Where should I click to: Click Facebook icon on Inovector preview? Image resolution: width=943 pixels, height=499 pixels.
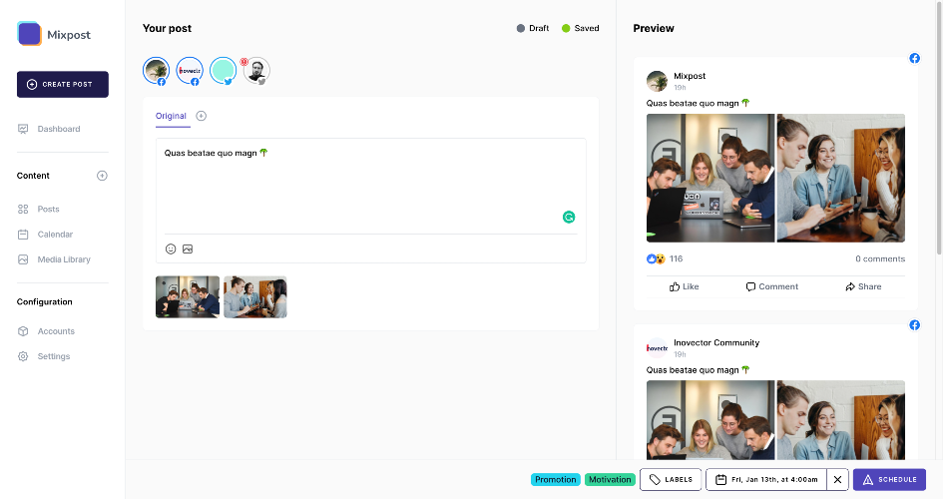click(x=914, y=325)
